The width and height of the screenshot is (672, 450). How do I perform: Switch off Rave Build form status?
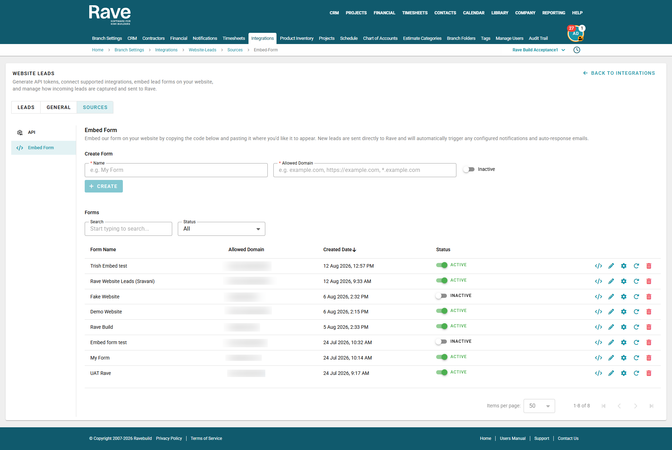(x=442, y=326)
